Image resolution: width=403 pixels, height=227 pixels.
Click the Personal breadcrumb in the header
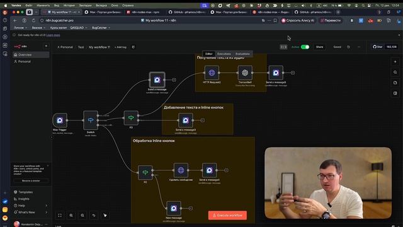(65, 47)
